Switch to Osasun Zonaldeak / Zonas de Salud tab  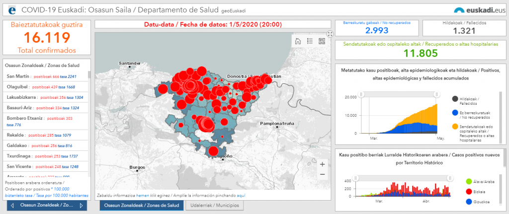pos(141,205)
